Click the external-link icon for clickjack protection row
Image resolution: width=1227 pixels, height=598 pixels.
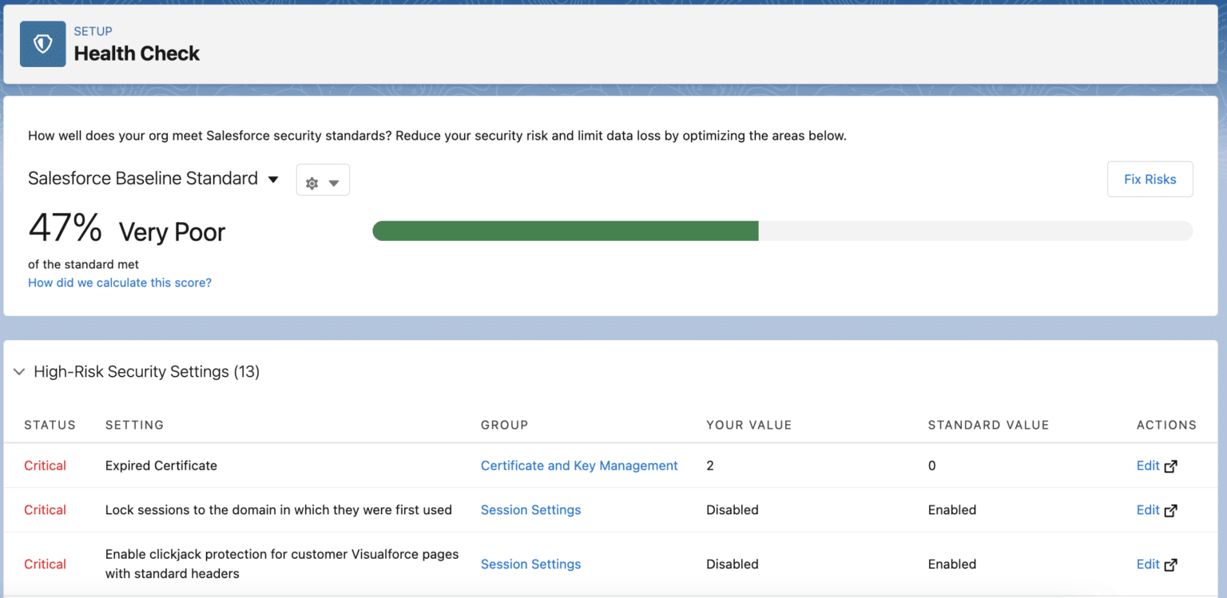(x=1172, y=564)
